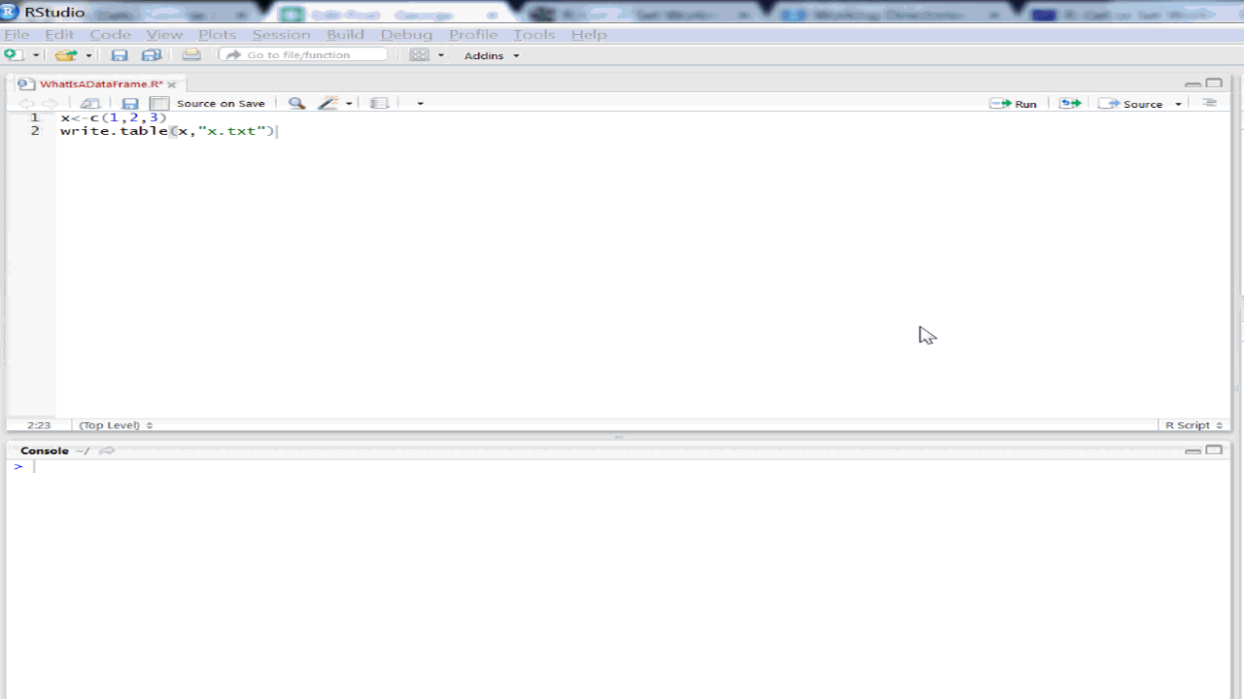Change file type via R Script selector
Screen dimensions: 1244x699
[1194, 425]
